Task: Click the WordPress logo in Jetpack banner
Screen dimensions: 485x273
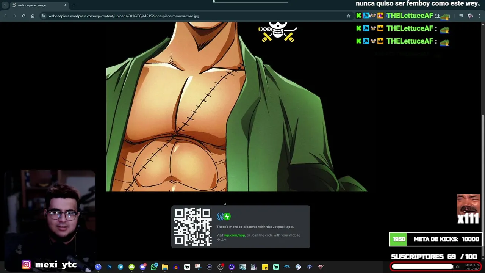Action: click(220, 217)
